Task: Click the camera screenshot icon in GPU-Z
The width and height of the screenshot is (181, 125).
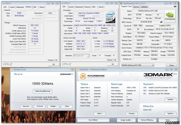Action: [x=175, y=6]
